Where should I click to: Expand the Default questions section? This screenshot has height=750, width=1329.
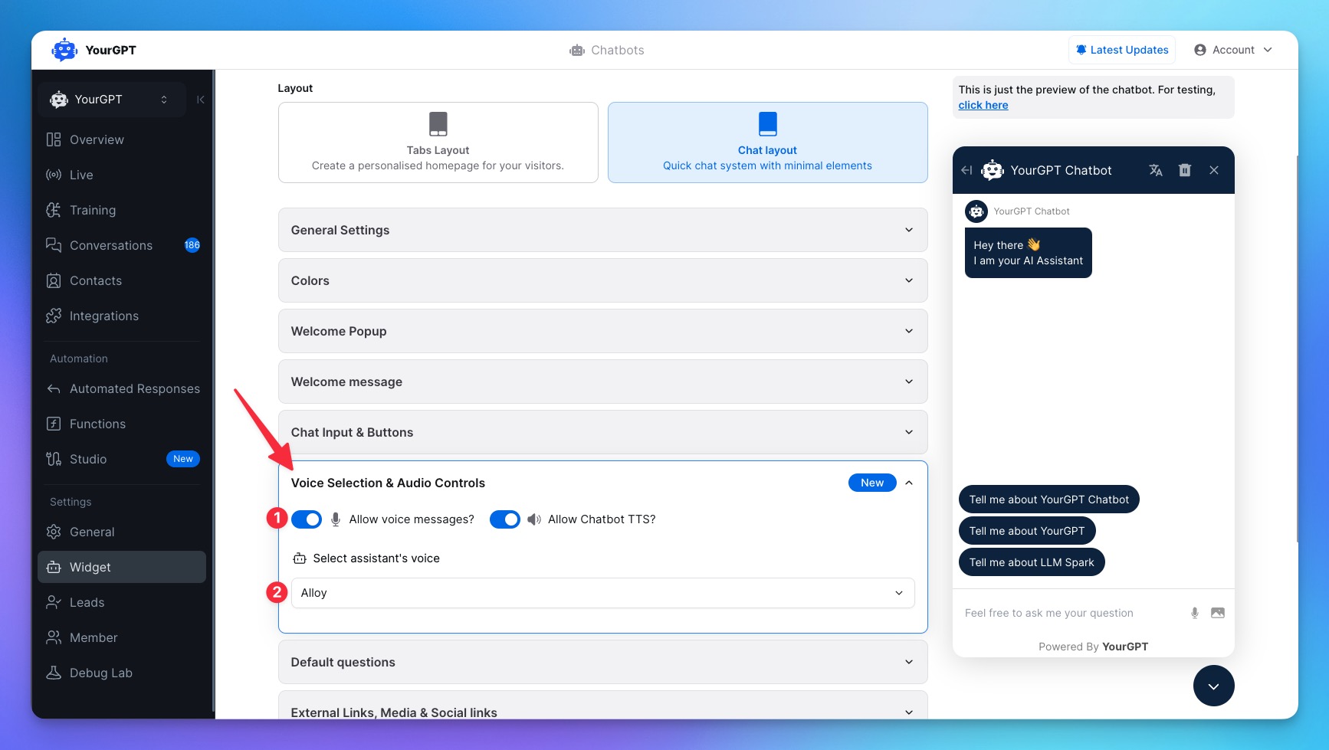click(603, 662)
